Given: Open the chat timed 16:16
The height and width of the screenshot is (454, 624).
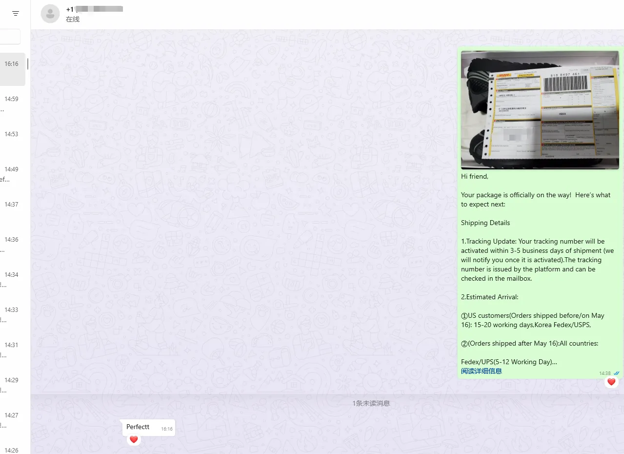Looking at the screenshot, I should [13, 69].
